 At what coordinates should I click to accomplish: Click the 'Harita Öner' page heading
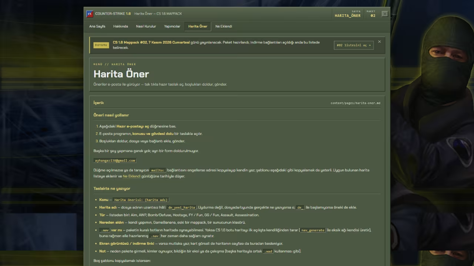[121, 74]
